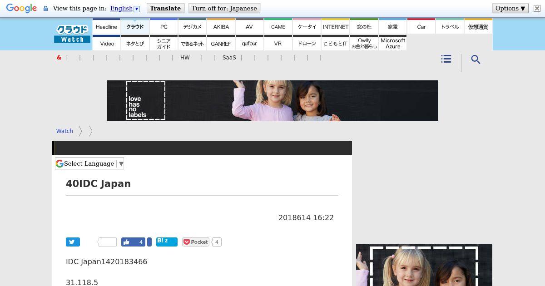Open the ネタとぴ tab
The width and height of the screenshot is (545, 286).
pos(135,43)
